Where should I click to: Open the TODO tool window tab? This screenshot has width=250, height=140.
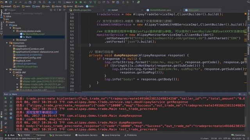point(24,135)
